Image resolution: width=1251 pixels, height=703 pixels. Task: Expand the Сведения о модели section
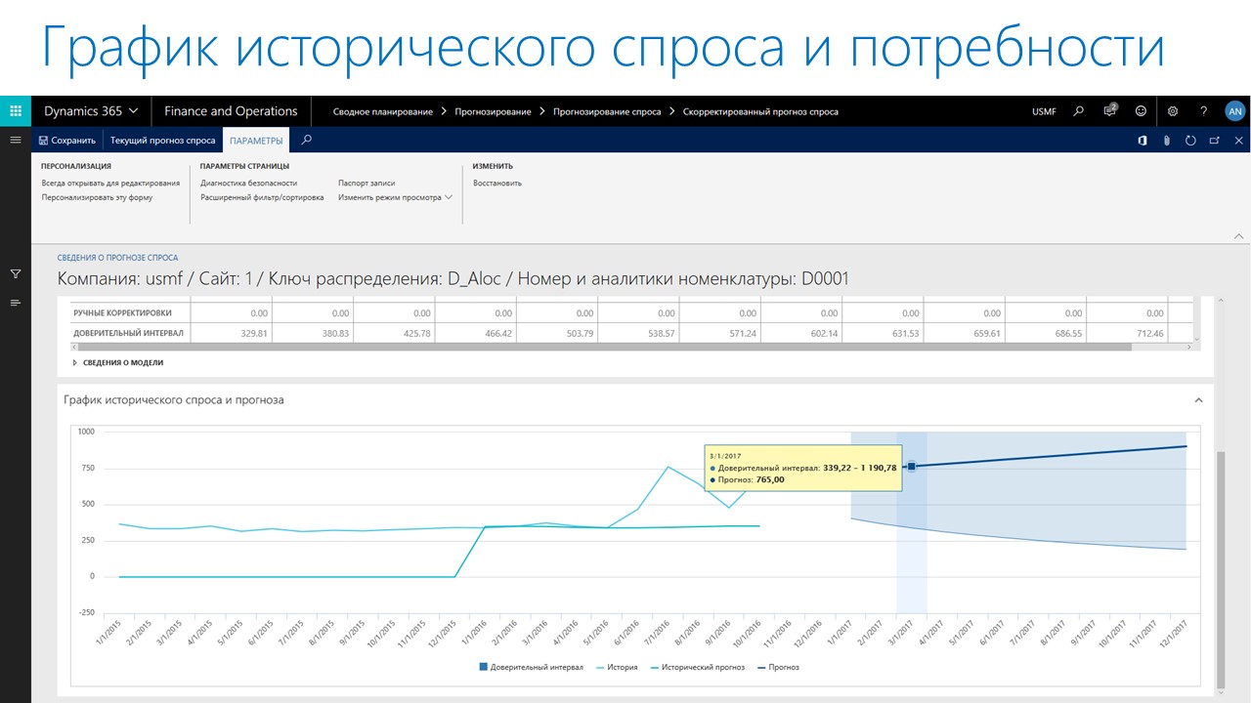tap(118, 362)
